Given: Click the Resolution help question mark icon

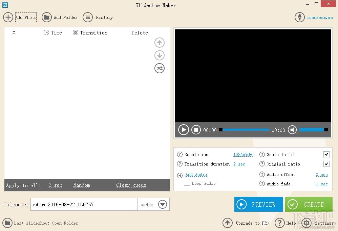Looking at the screenshot, I should coord(179,154).
